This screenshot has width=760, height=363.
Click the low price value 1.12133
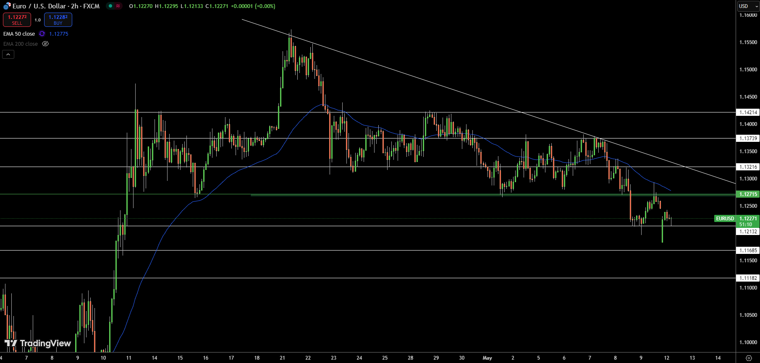click(193, 6)
